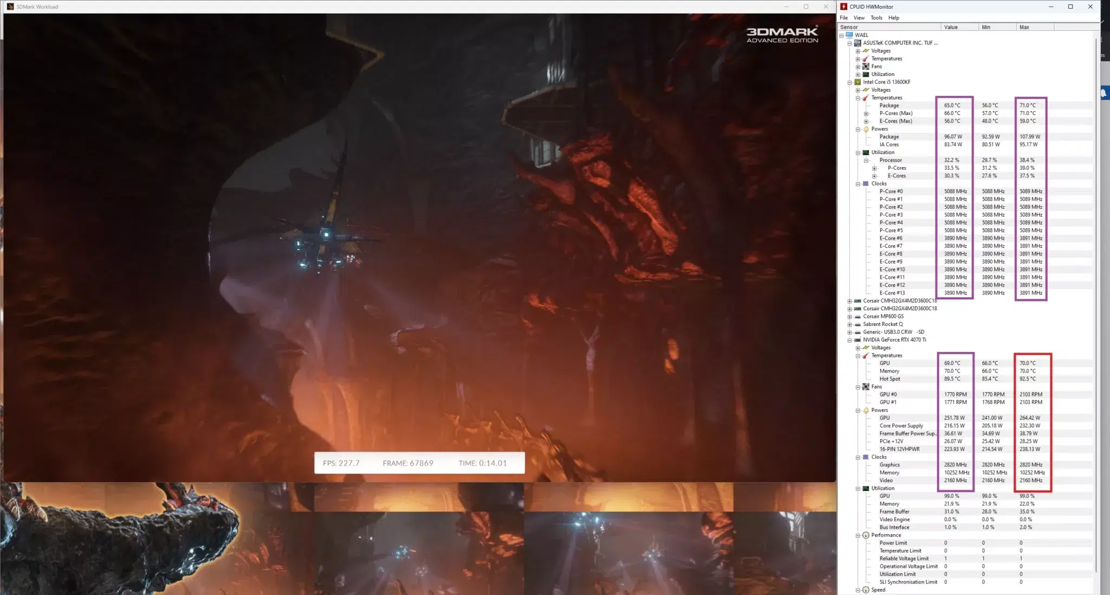This screenshot has height=595, width=1110.
Task: Select Generic- USB3.0 CRW device icon
Action: tap(857, 332)
